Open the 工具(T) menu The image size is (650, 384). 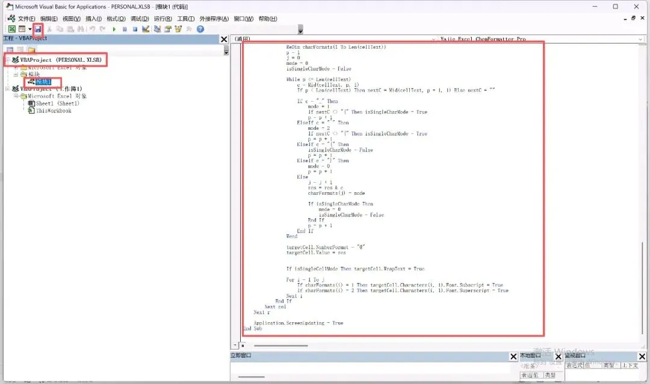pyautogui.click(x=186, y=19)
